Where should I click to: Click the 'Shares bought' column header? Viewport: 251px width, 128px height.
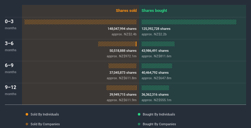click(154, 11)
